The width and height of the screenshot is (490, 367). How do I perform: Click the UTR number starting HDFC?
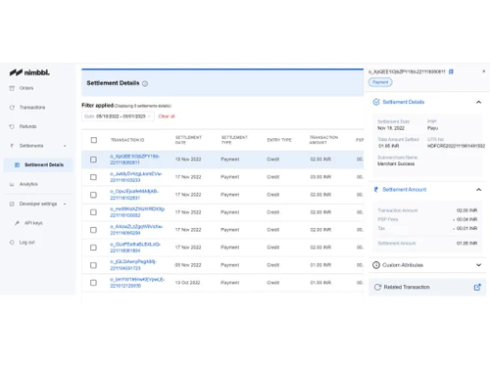456,146
